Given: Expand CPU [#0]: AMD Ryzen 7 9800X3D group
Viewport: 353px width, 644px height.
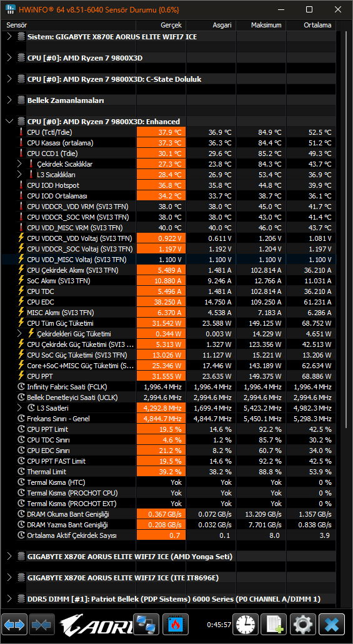Looking at the screenshot, I should coord(9,58).
